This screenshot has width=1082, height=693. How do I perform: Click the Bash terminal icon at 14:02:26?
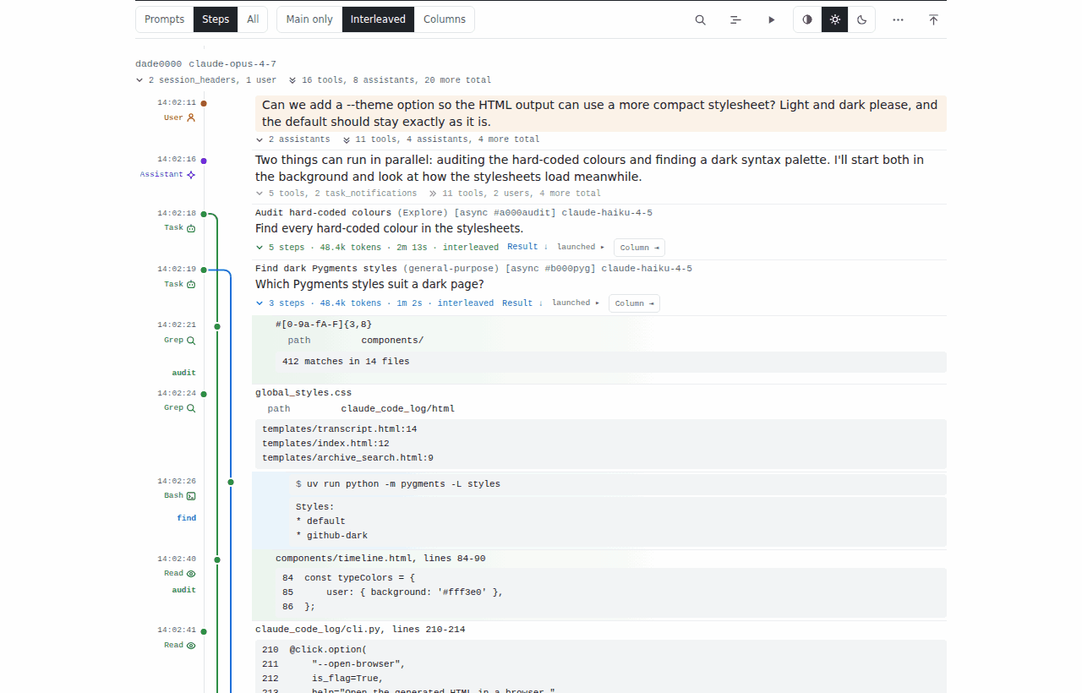[x=191, y=495]
